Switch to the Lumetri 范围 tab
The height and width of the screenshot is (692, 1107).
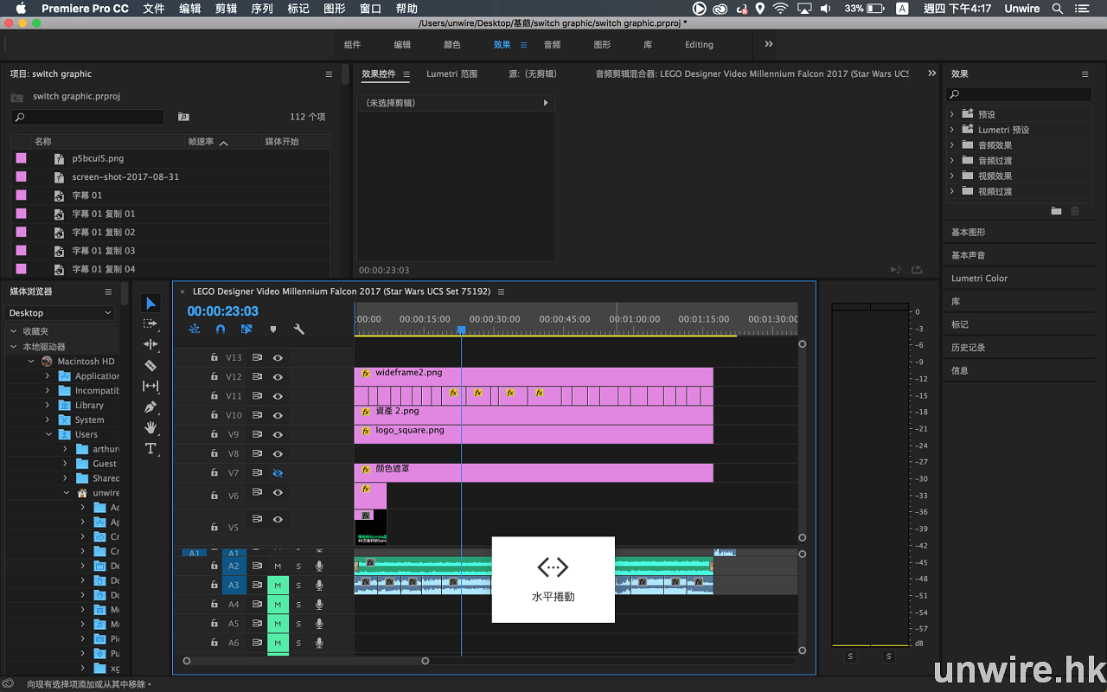pyautogui.click(x=451, y=74)
